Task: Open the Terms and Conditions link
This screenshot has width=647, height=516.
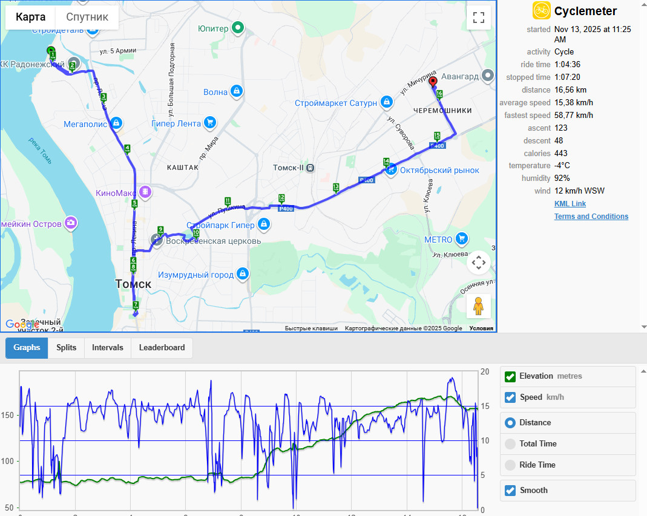Action: pyautogui.click(x=591, y=217)
